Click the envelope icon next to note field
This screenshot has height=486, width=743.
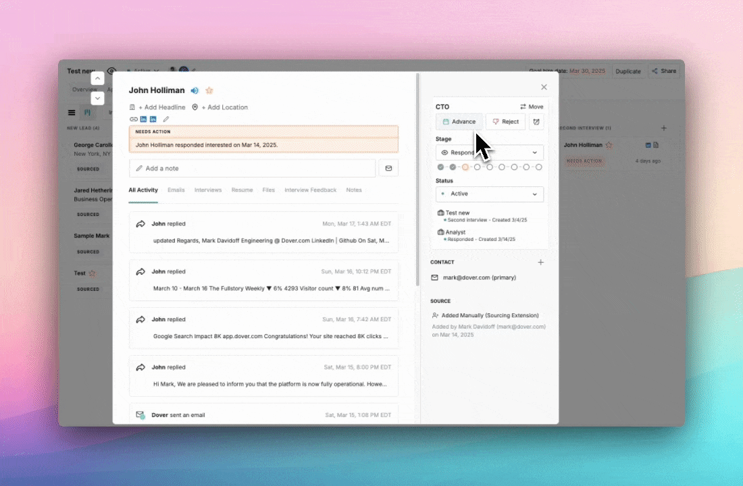[388, 168]
